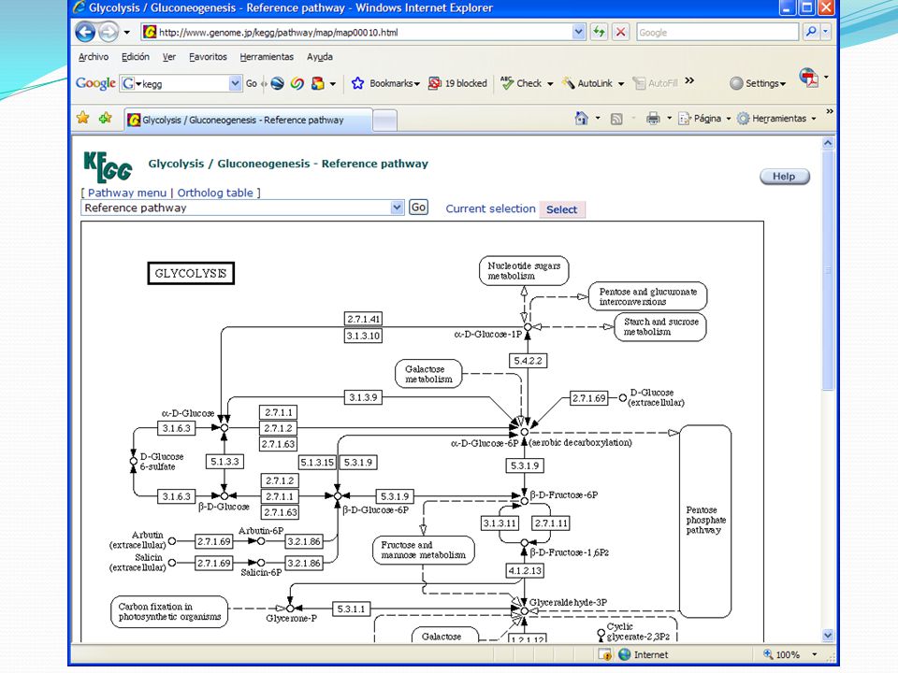Click the AutoFill toolbar button
This screenshot has height=673, width=898.
tap(655, 83)
